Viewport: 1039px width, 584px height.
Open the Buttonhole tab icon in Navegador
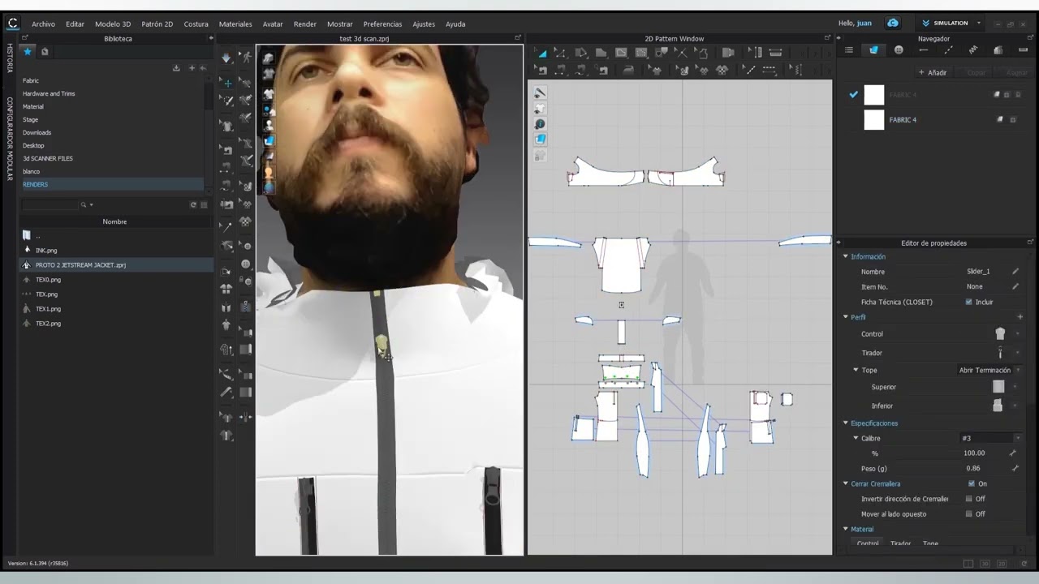coord(923,50)
